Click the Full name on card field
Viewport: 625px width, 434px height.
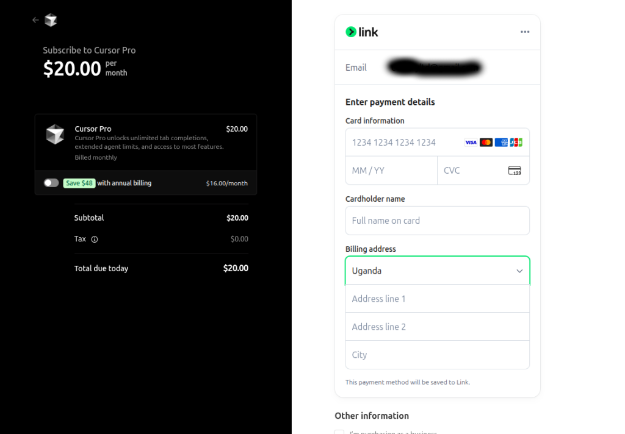click(437, 221)
